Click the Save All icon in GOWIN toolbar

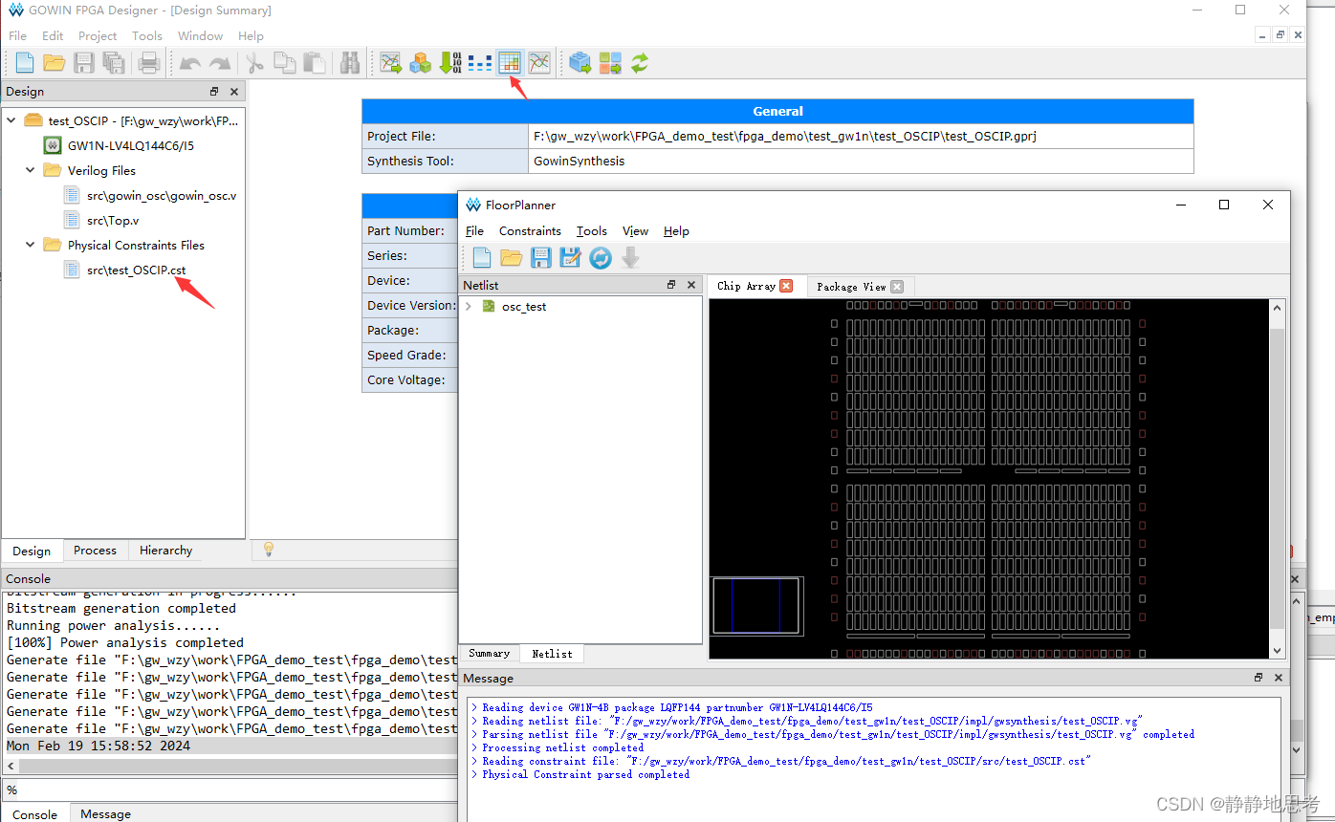click(114, 63)
